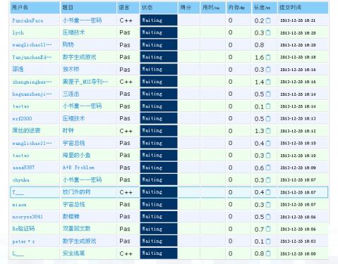
Task: Click the code icon in the 双重回文数 row
Action: 268,229
